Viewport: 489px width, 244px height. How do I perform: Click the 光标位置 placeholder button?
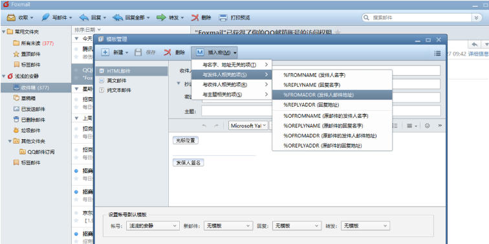pyautogui.click(x=186, y=140)
